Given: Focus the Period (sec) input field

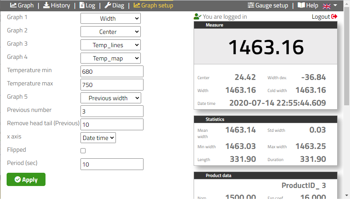Looking at the screenshot, I should pyautogui.click(x=112, y=164).
